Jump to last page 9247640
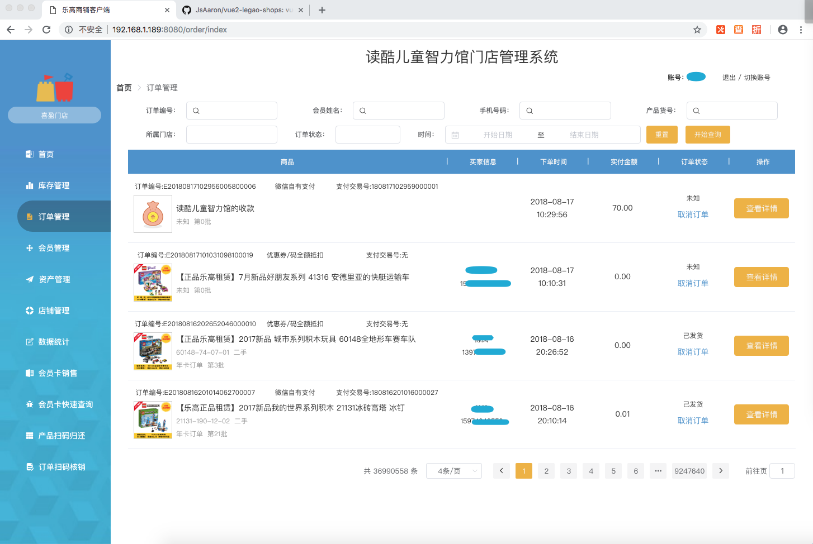Viewport: 813px width, 544px height. (x=689, y=471)
